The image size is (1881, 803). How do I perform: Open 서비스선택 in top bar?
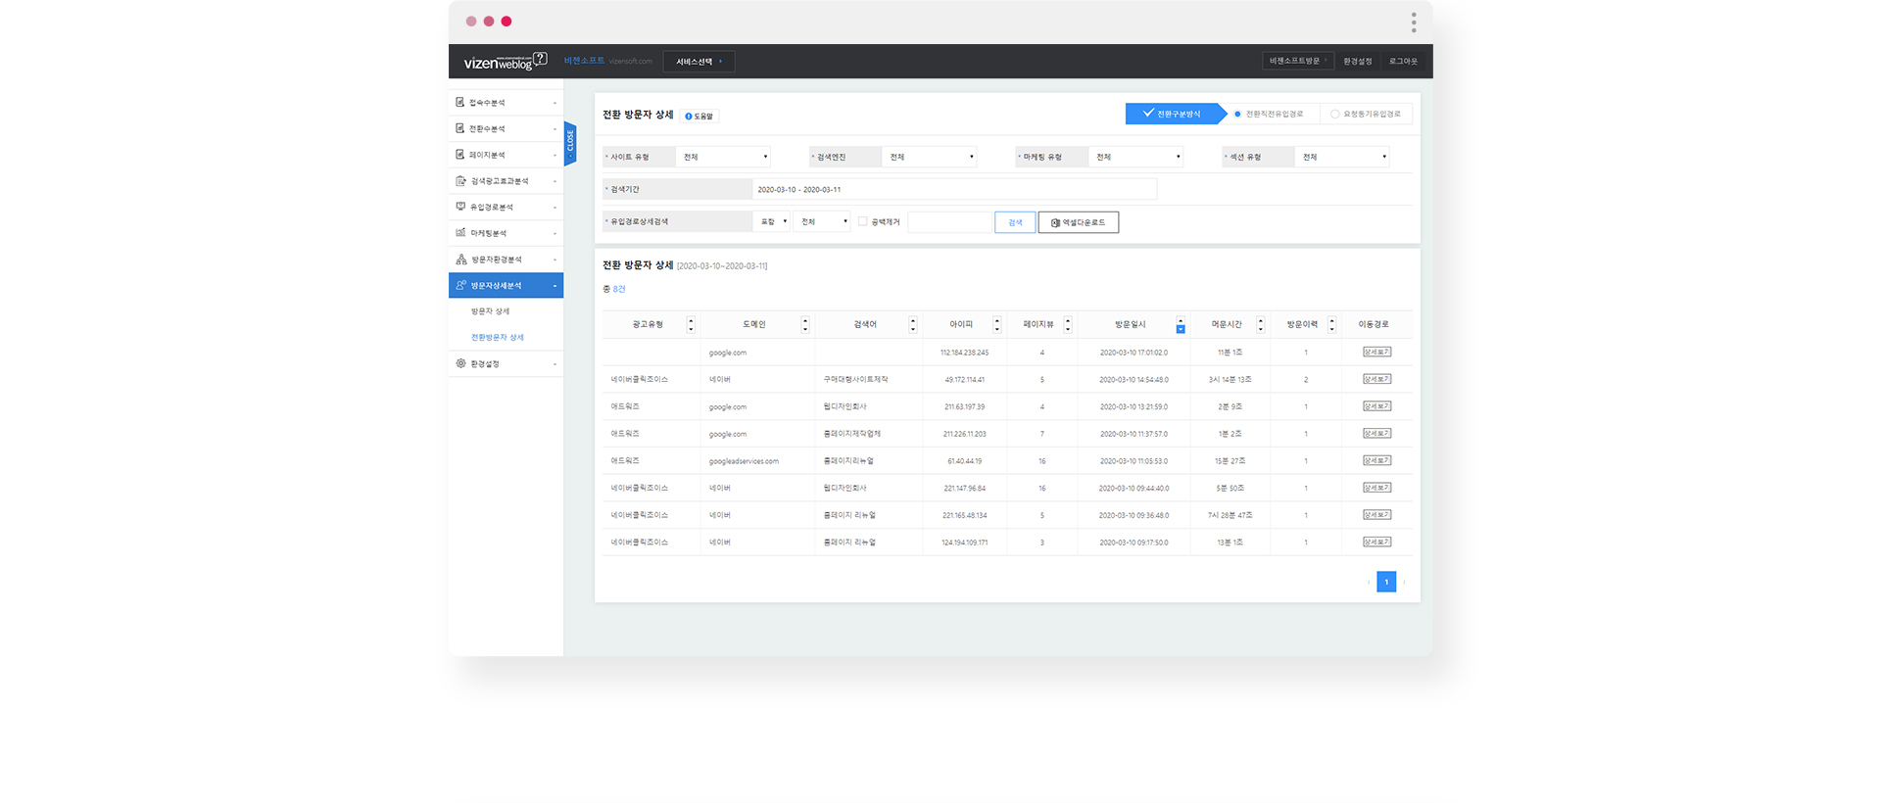click(x=699, y=62)
